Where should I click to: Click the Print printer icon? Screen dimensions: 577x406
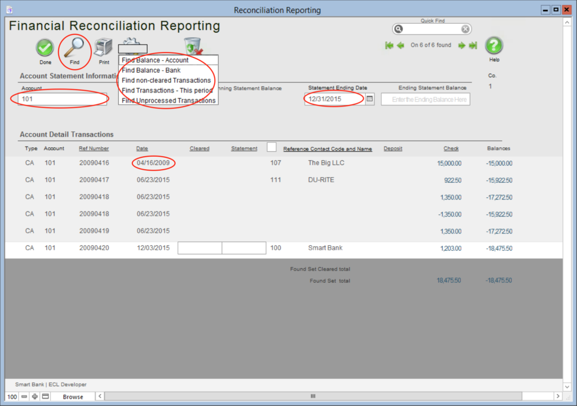(x=104, y=47)
